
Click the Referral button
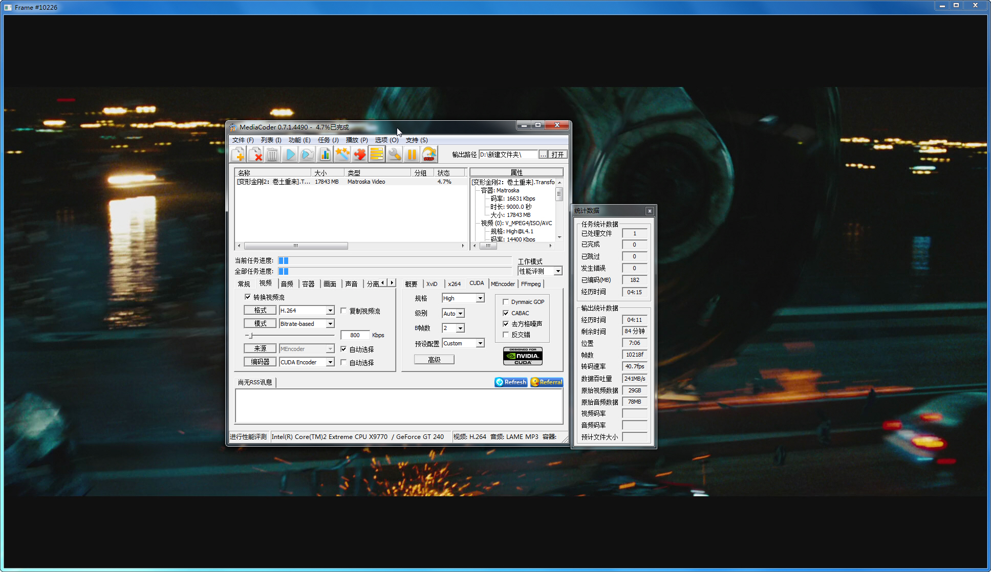tap(547, 382)
